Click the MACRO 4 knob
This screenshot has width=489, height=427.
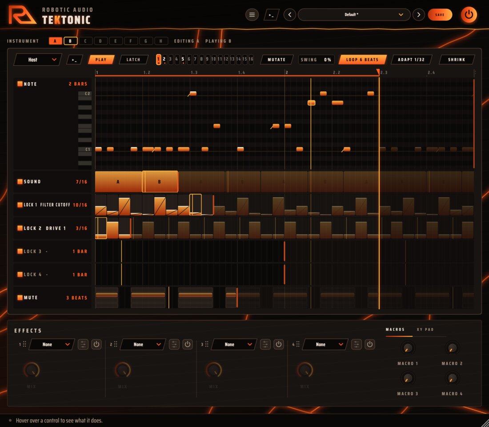[x=452, y=378]
